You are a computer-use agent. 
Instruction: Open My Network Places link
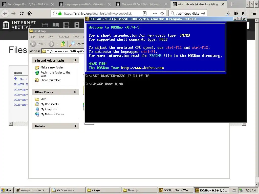click(52, 114)
